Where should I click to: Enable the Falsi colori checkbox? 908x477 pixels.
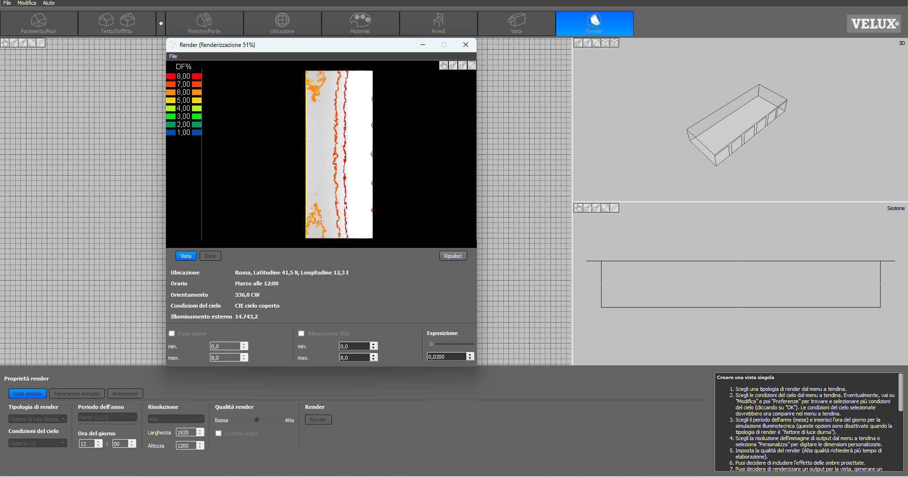tap(172, 334)
